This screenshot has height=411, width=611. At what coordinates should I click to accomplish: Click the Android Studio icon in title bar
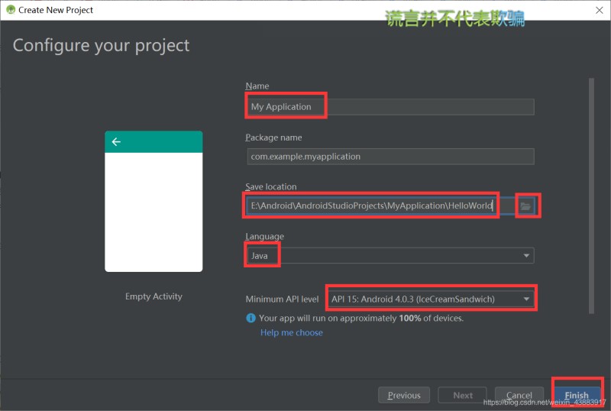click(x=11, y=10)
